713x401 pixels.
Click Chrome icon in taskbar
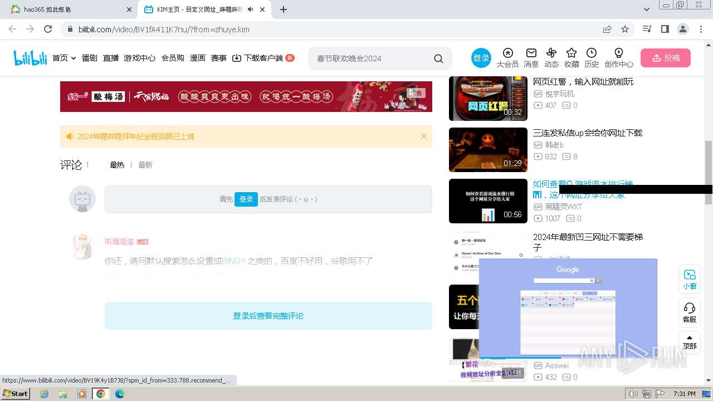click(x=100, y=394)
